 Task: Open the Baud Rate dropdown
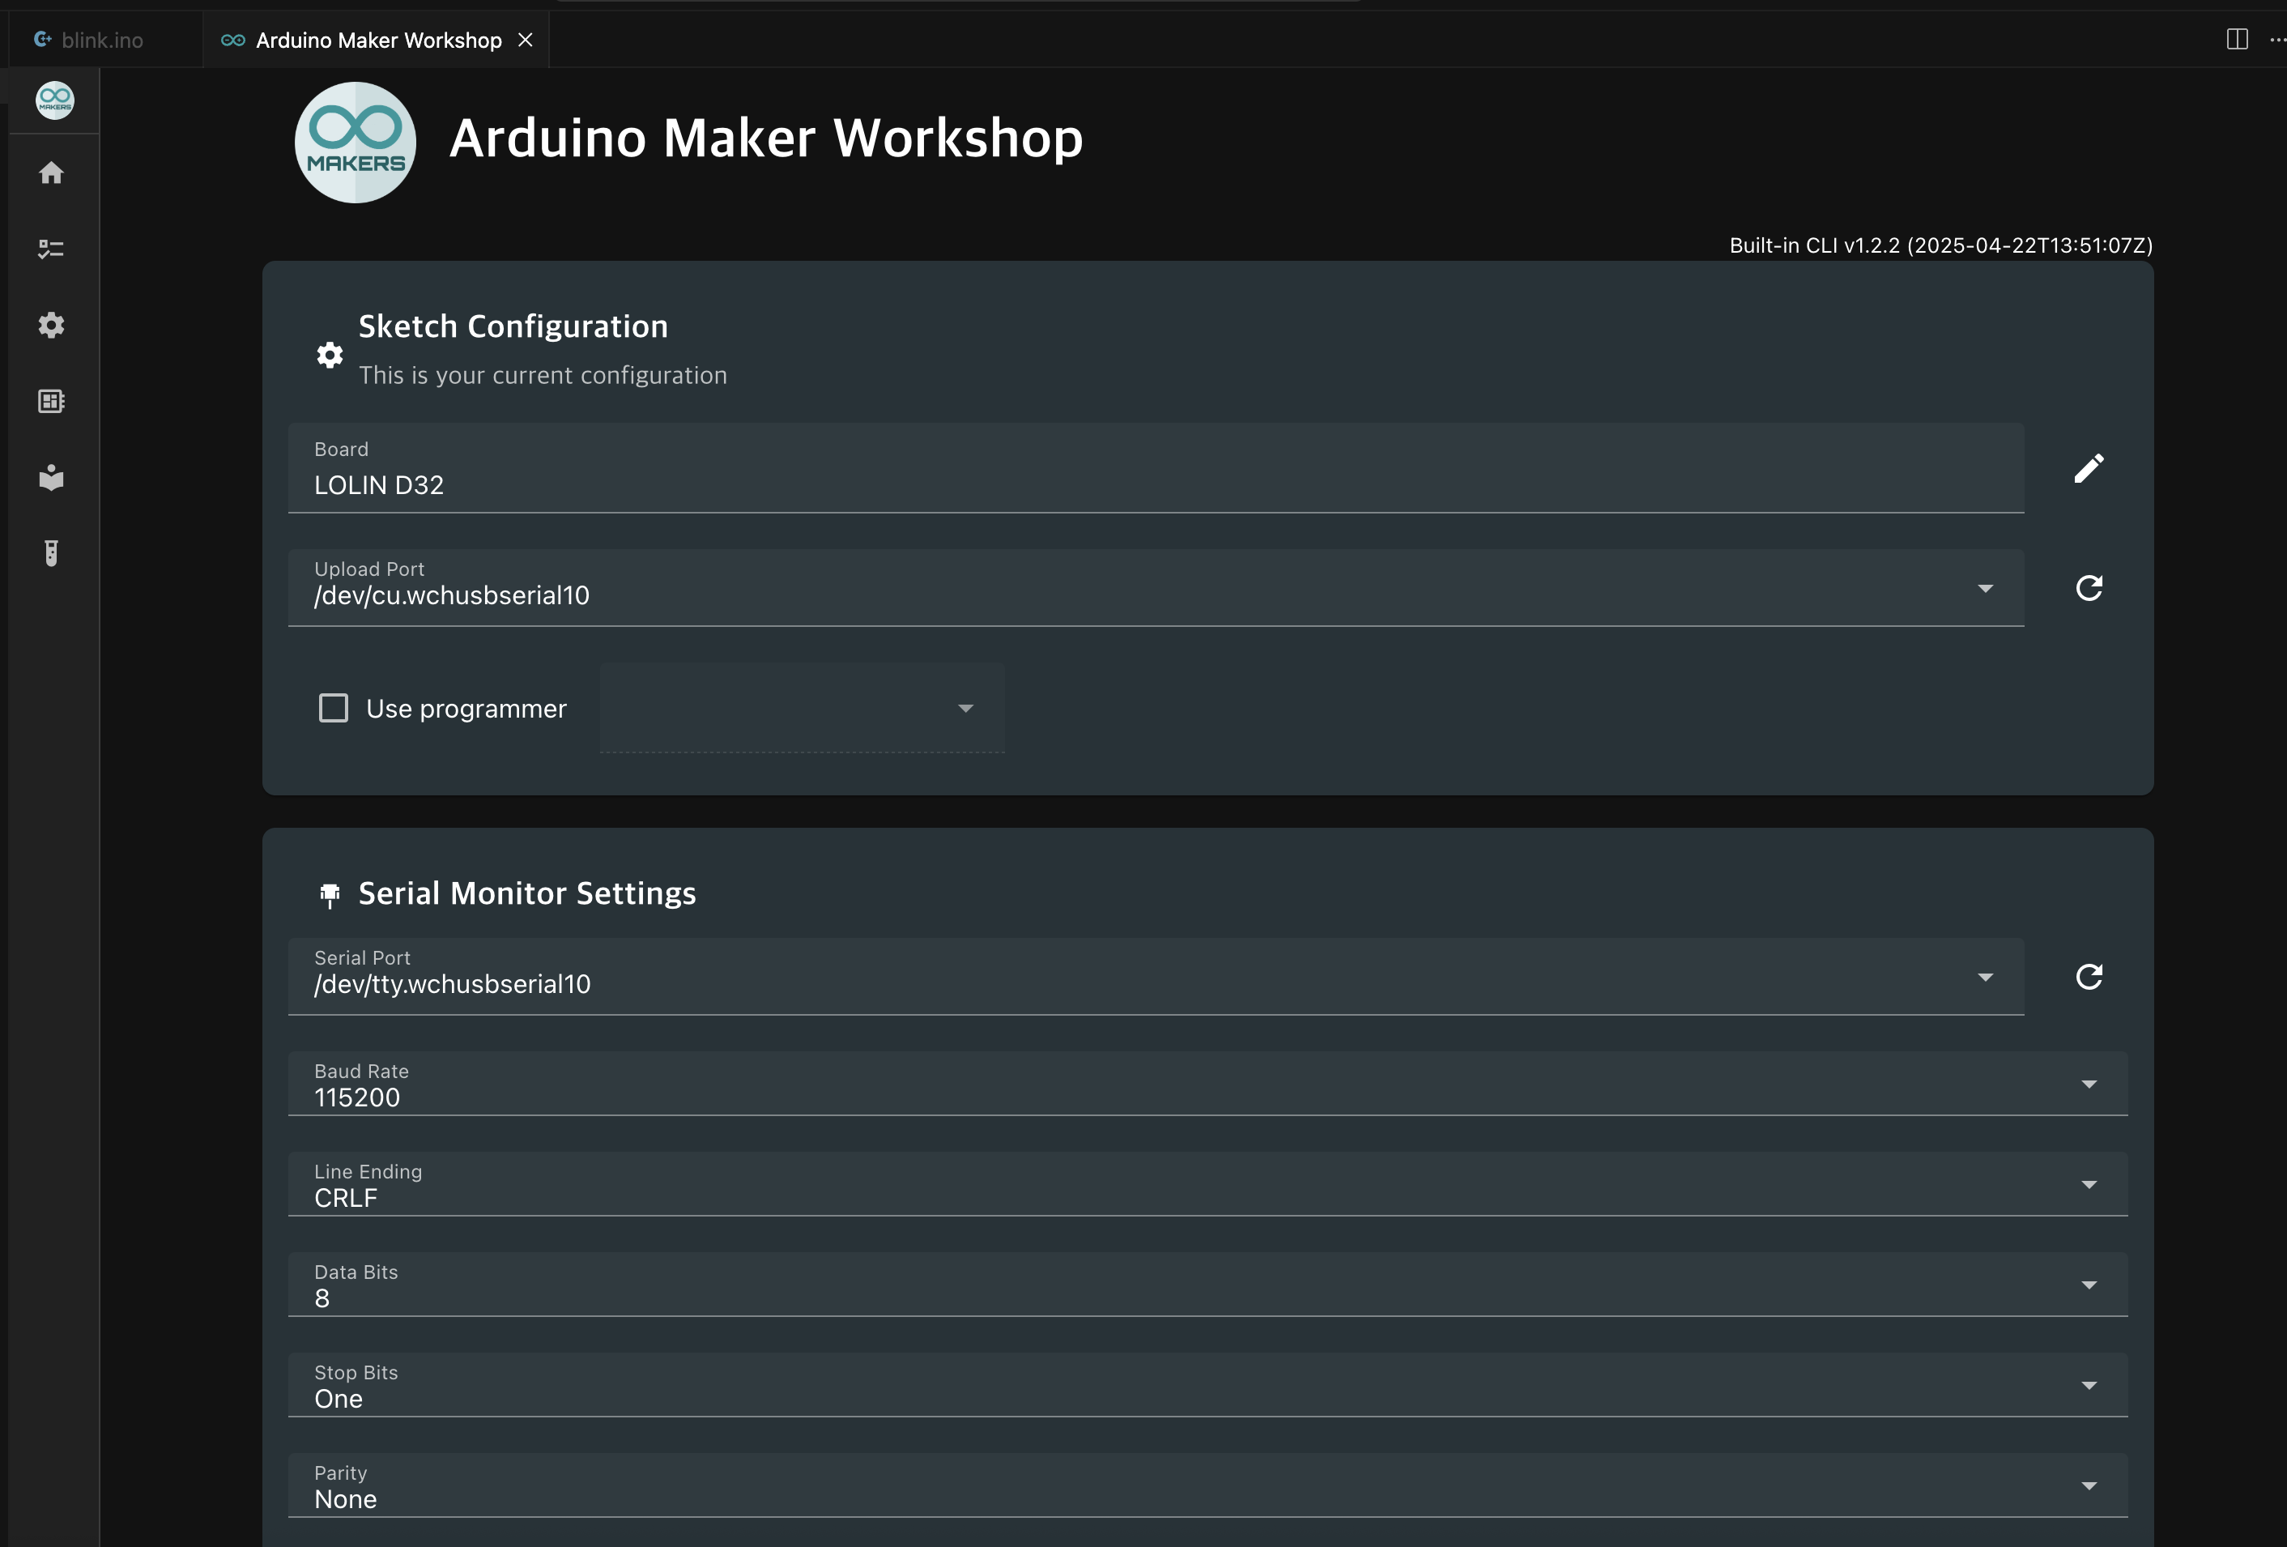(x=2089, y=1084)
